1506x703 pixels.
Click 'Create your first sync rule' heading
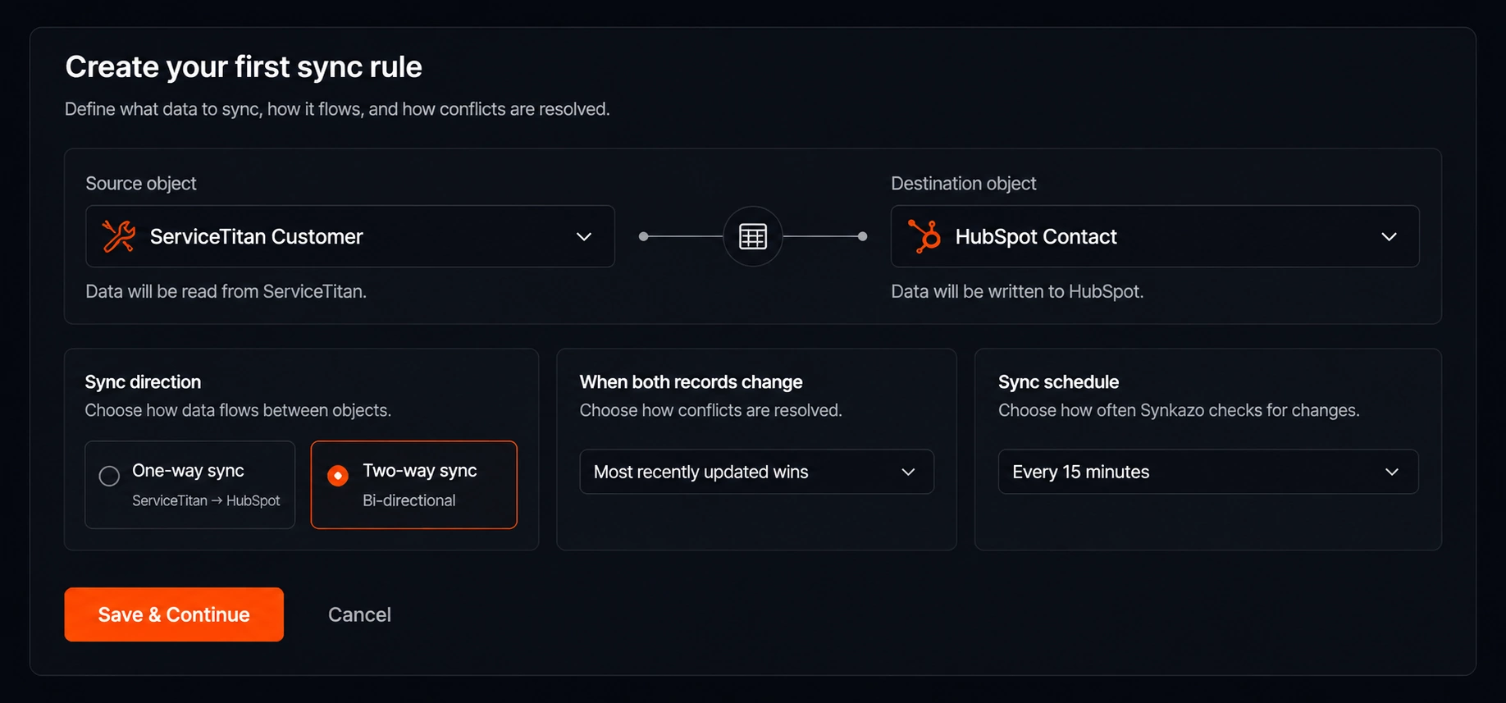tap(244, 66)
